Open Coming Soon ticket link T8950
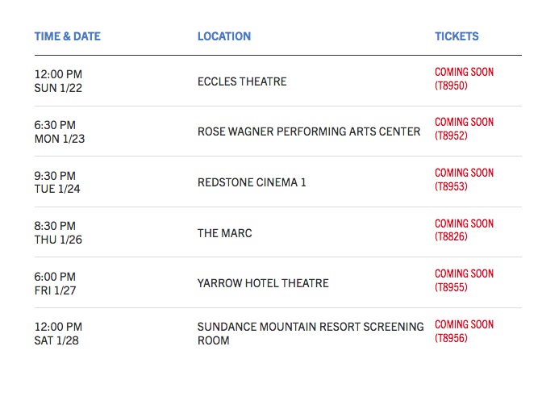 (464, 79)
